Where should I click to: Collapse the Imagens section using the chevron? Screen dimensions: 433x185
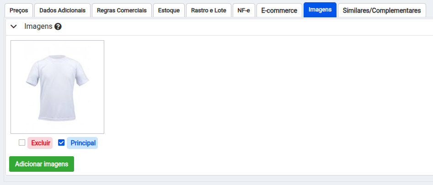(14, 27)
